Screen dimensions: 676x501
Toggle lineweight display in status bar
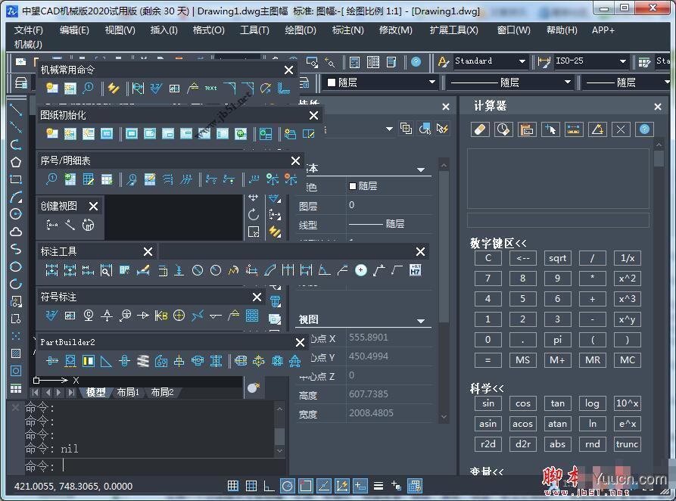[x=378, y=486]
